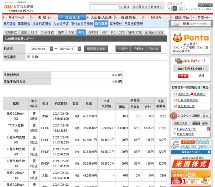The image size is (215, 187).
Task: Click 期間指定検索 button
Action: pos(96,49)
